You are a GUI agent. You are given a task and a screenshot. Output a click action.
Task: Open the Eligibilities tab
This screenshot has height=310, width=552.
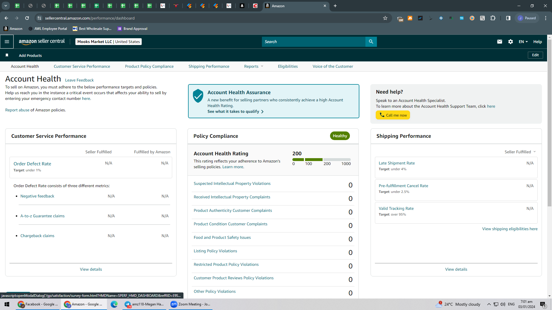[288, 66]
